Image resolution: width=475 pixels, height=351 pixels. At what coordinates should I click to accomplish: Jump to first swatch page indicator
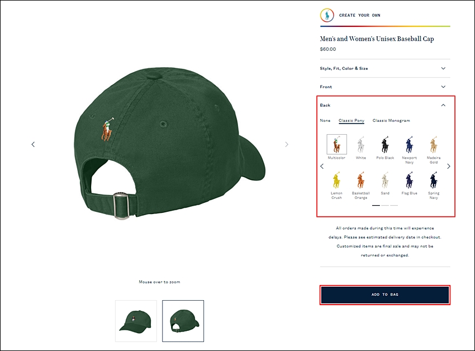(376, 206)
